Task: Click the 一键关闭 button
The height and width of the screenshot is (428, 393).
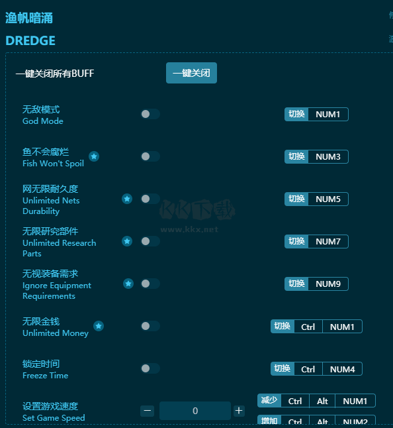Action: 191,73
